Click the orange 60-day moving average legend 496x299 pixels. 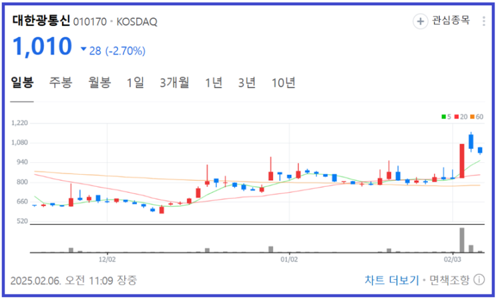pyautogui.click(x=477, y=117)
